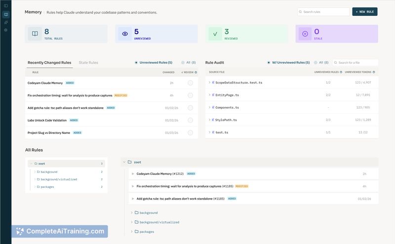Expand the ScopeDataStructure.test.ts row
Viewport: 395px width, 244px height.
pyautogui.click(x=210, y=82)
